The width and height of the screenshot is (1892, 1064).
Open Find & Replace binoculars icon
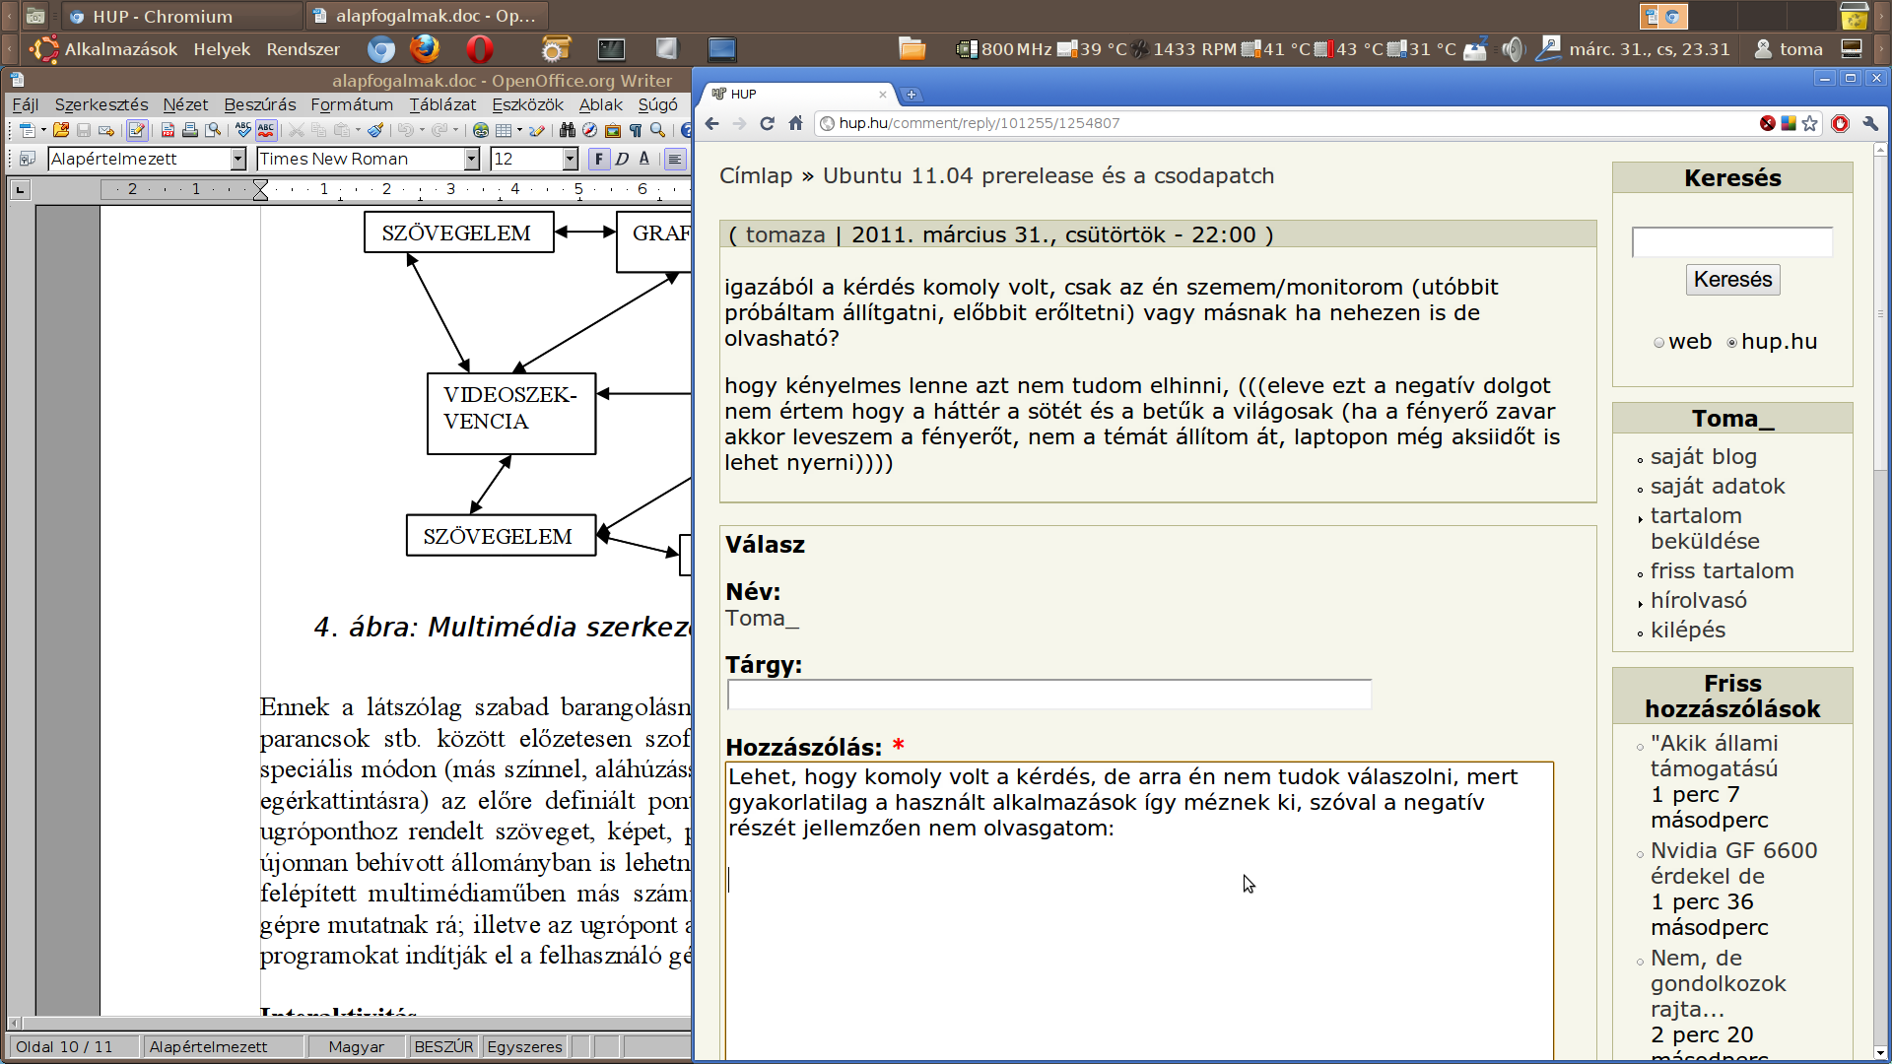(x=568, y=130)
